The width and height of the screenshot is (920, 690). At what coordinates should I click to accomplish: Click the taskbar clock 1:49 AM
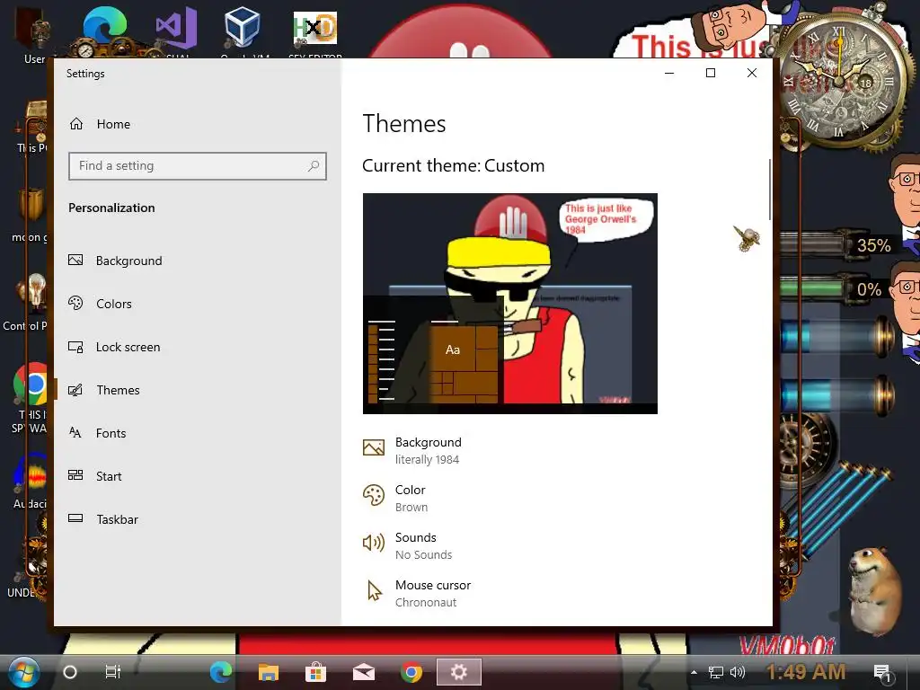click(x=806, y=671)
